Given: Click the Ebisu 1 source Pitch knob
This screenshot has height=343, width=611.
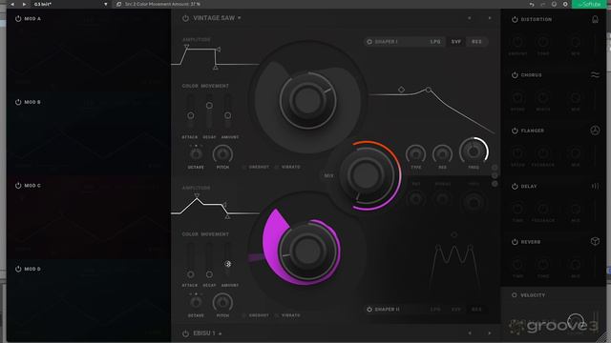Looking at the screenshot, I should [222, 303].
